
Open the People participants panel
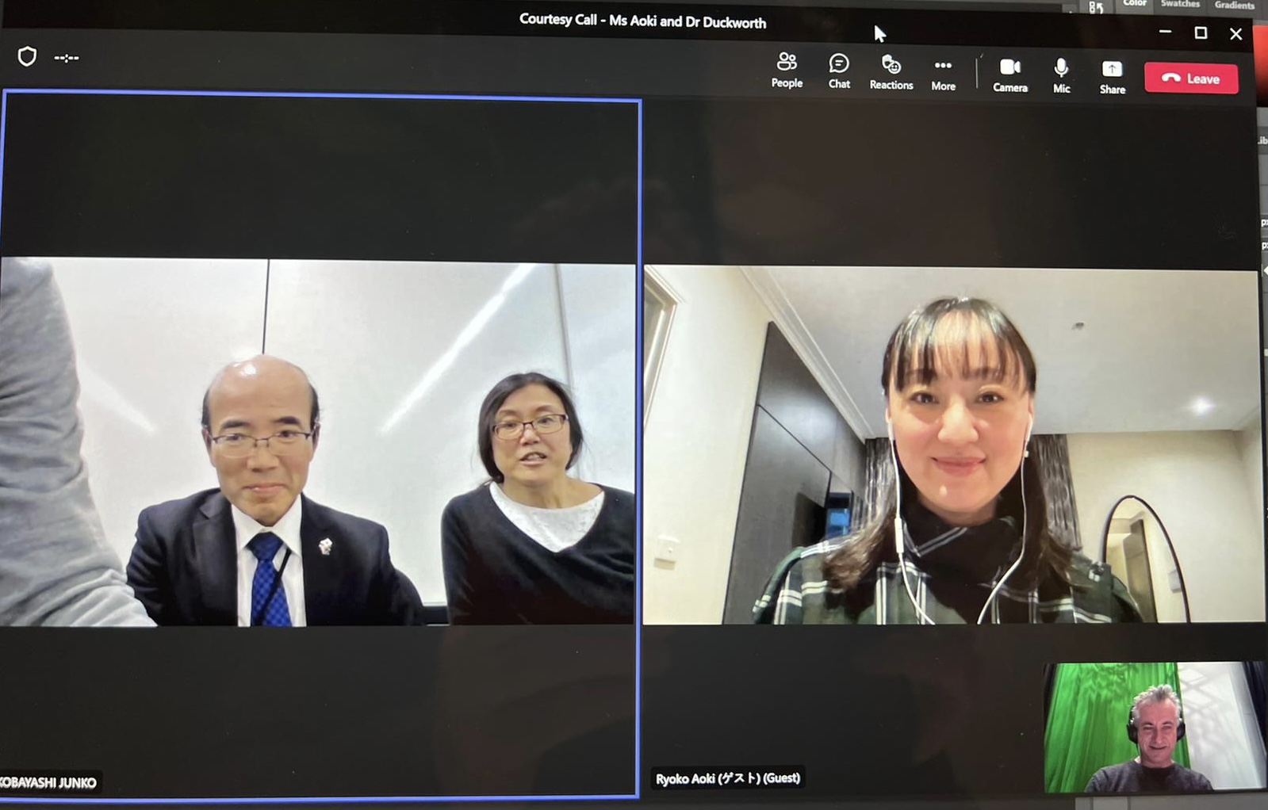pyautogui.click(x=787, y=70)
